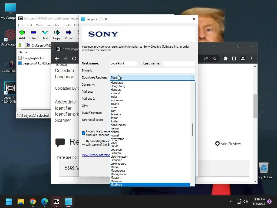
Task: Check the 'By providing this' agreement checkbox
Action: point(83,143)
